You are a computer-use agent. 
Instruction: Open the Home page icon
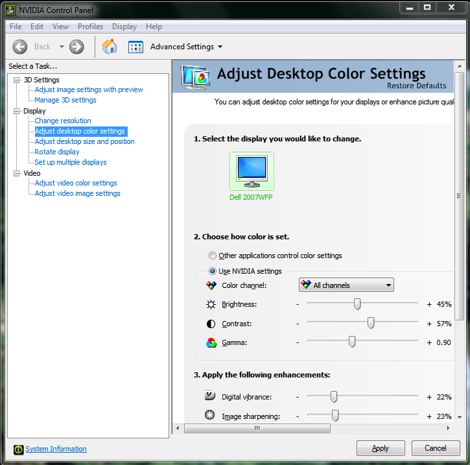110,47
